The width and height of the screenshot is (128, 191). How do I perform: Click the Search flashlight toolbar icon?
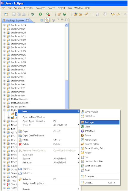click(86, 14)
